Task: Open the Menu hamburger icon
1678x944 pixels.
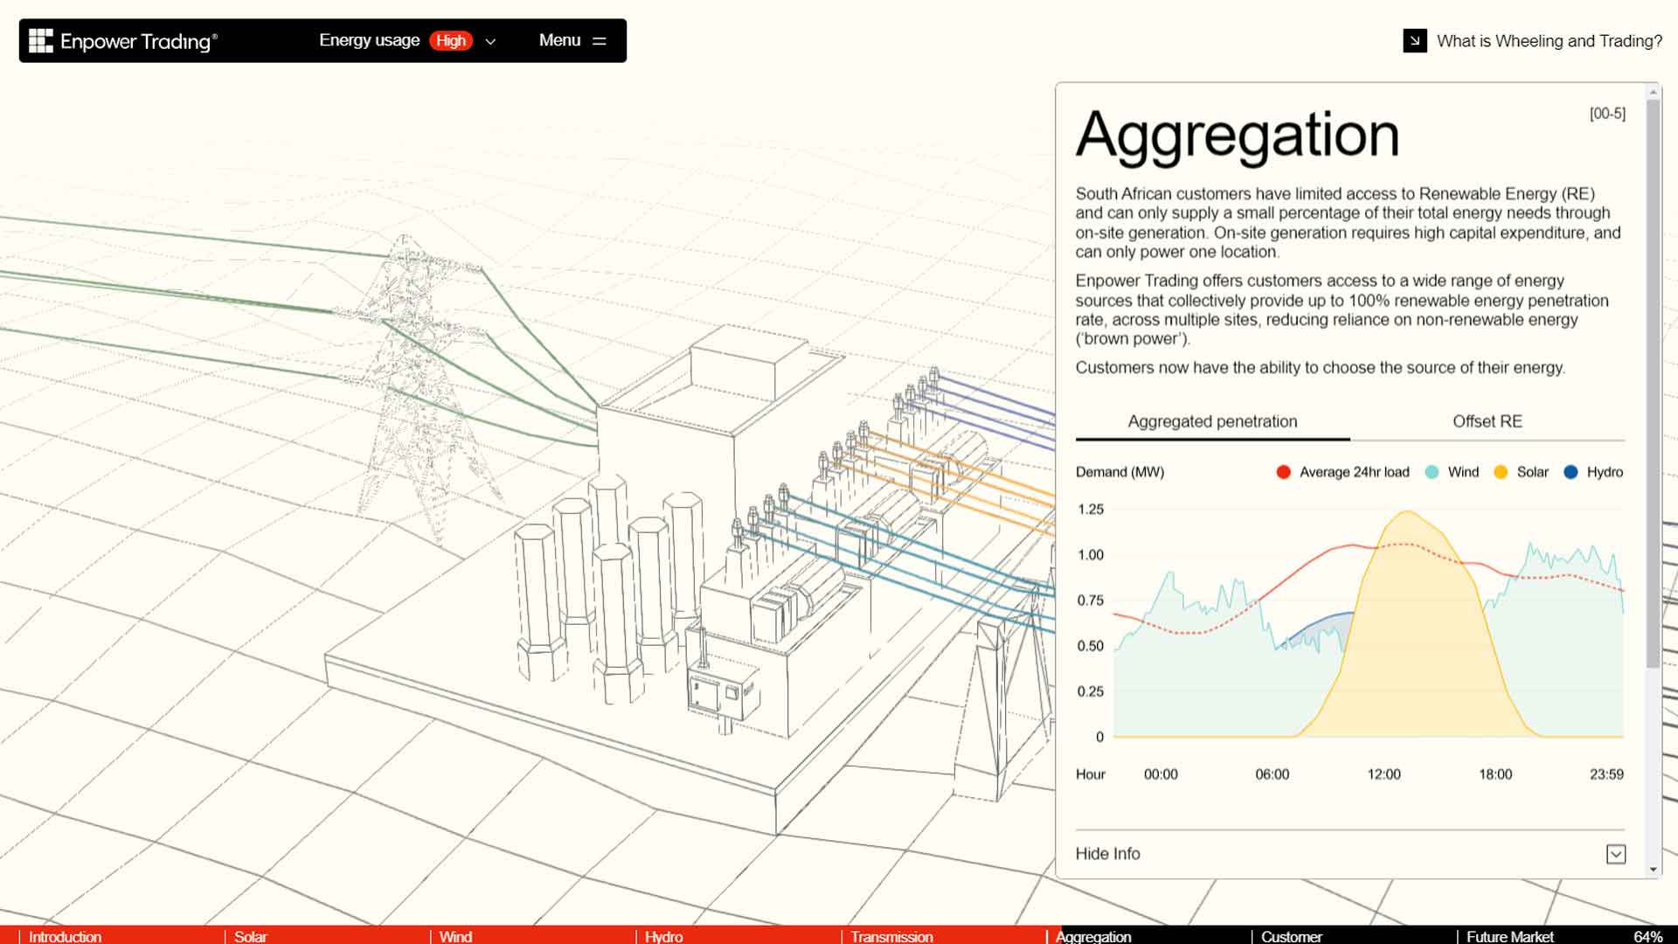Action: pos(600,41)
